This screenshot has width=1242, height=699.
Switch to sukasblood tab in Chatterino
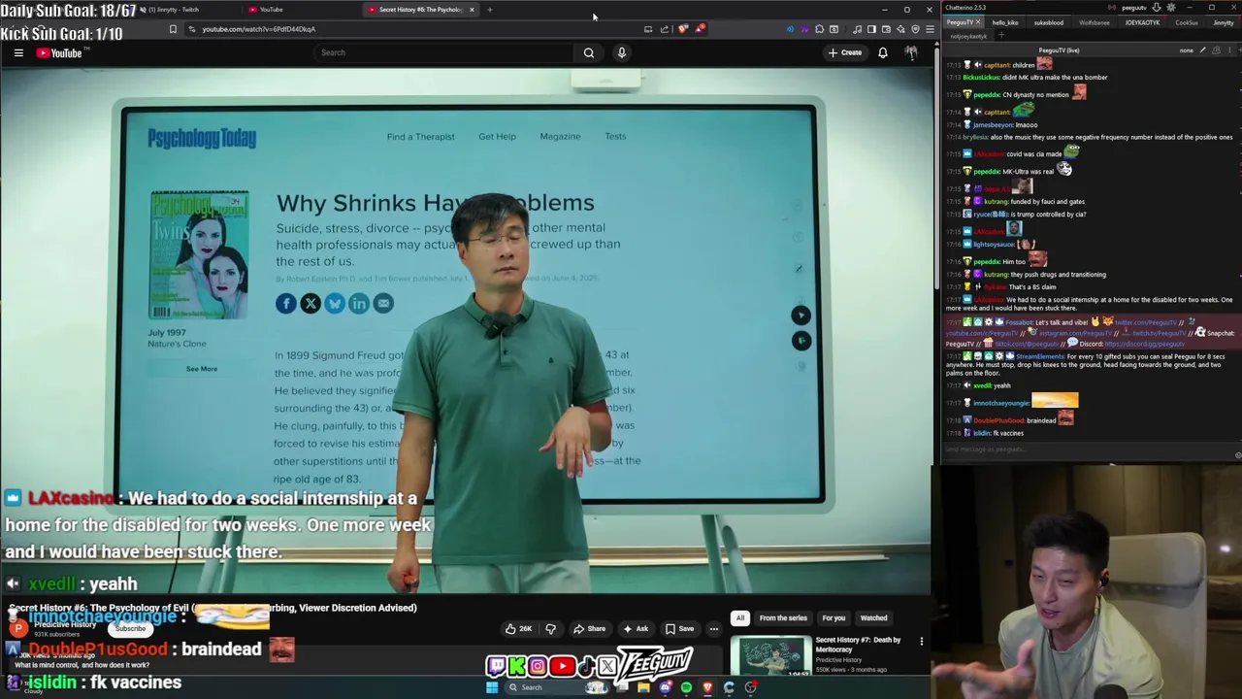[1049, 22]
